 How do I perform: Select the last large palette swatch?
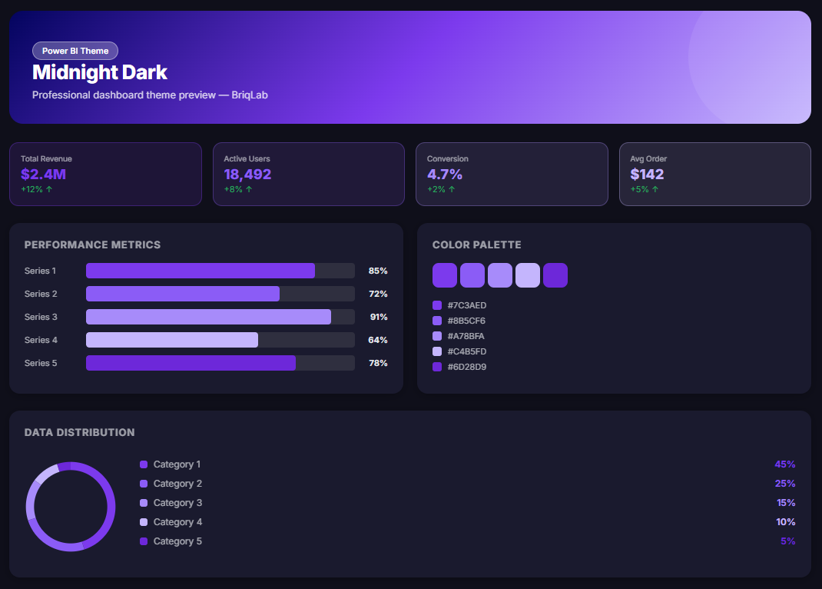pos(555,275)
